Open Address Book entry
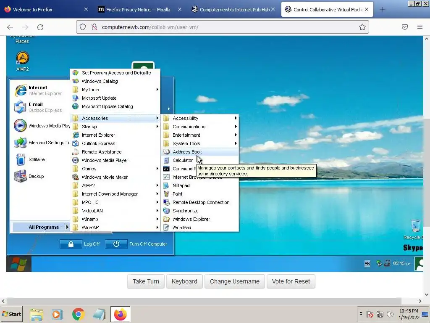The height and width of the screenshot is (323, 430). pos(200,152)
